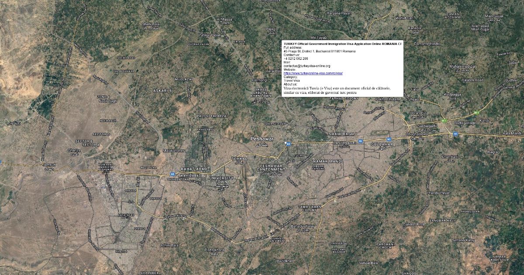
Task: Select the Askari 6 map label
Action: [x=162, y=90]
